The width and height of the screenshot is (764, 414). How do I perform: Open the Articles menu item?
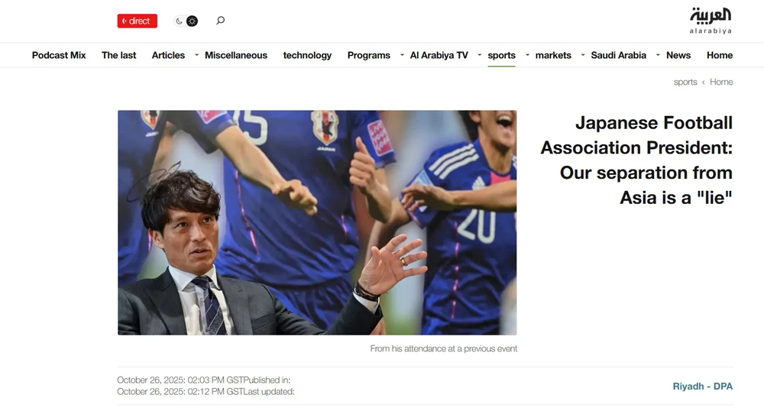pos(168,55)
